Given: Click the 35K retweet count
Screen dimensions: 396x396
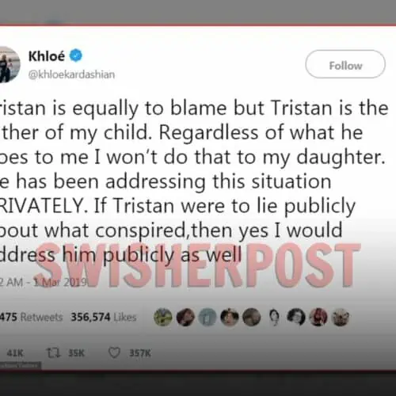Looking at the screenshot, I should pyautogui.click(x=76, y=353).
